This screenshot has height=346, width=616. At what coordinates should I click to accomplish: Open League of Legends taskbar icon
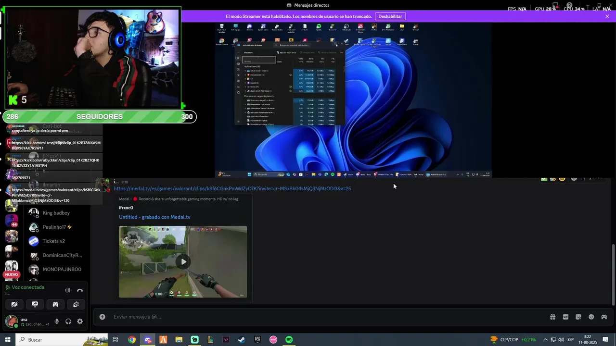click(x=210, y=340)
